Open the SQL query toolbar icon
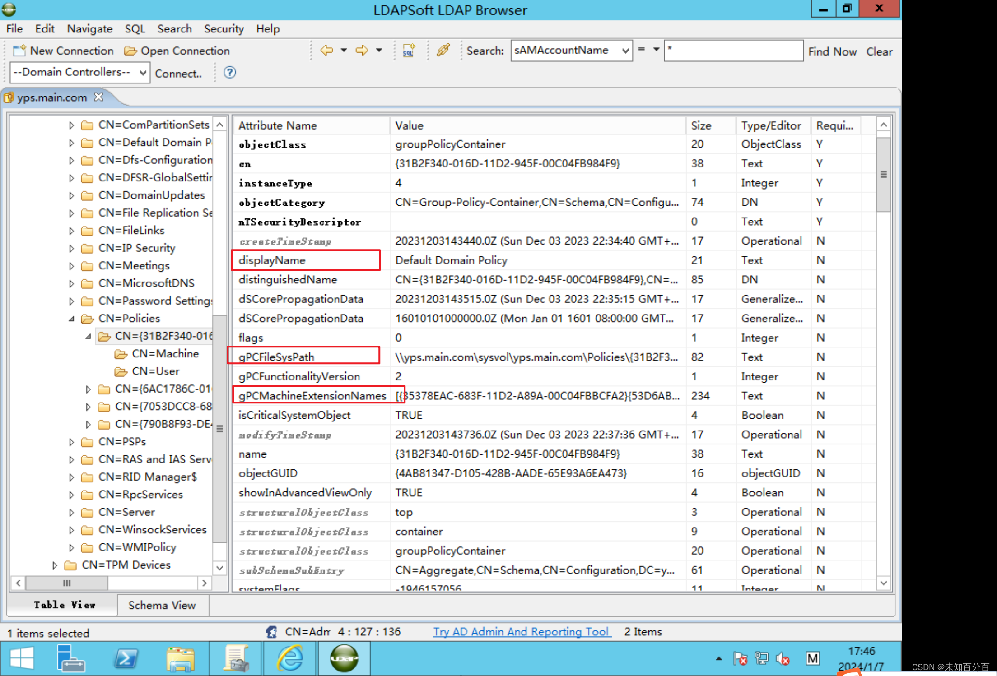Viewport: 997px width, 676px height. pos(409,51)
